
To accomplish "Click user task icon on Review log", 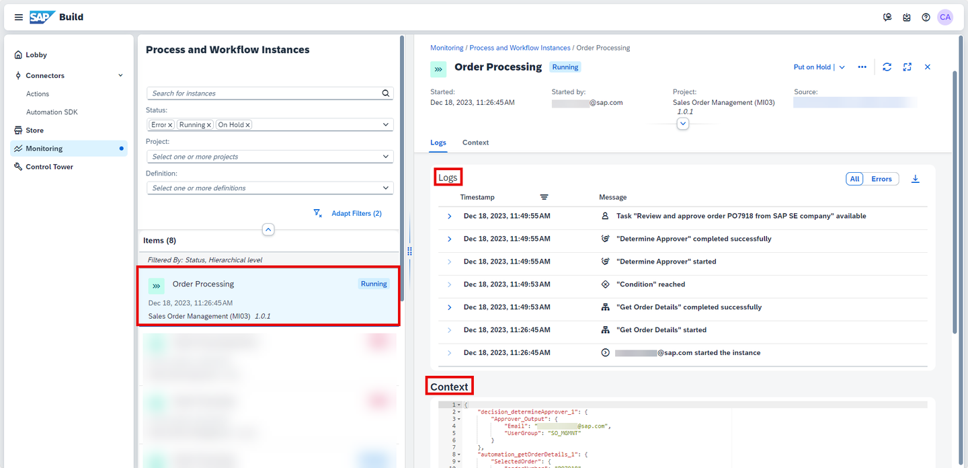I will point(605,216).
